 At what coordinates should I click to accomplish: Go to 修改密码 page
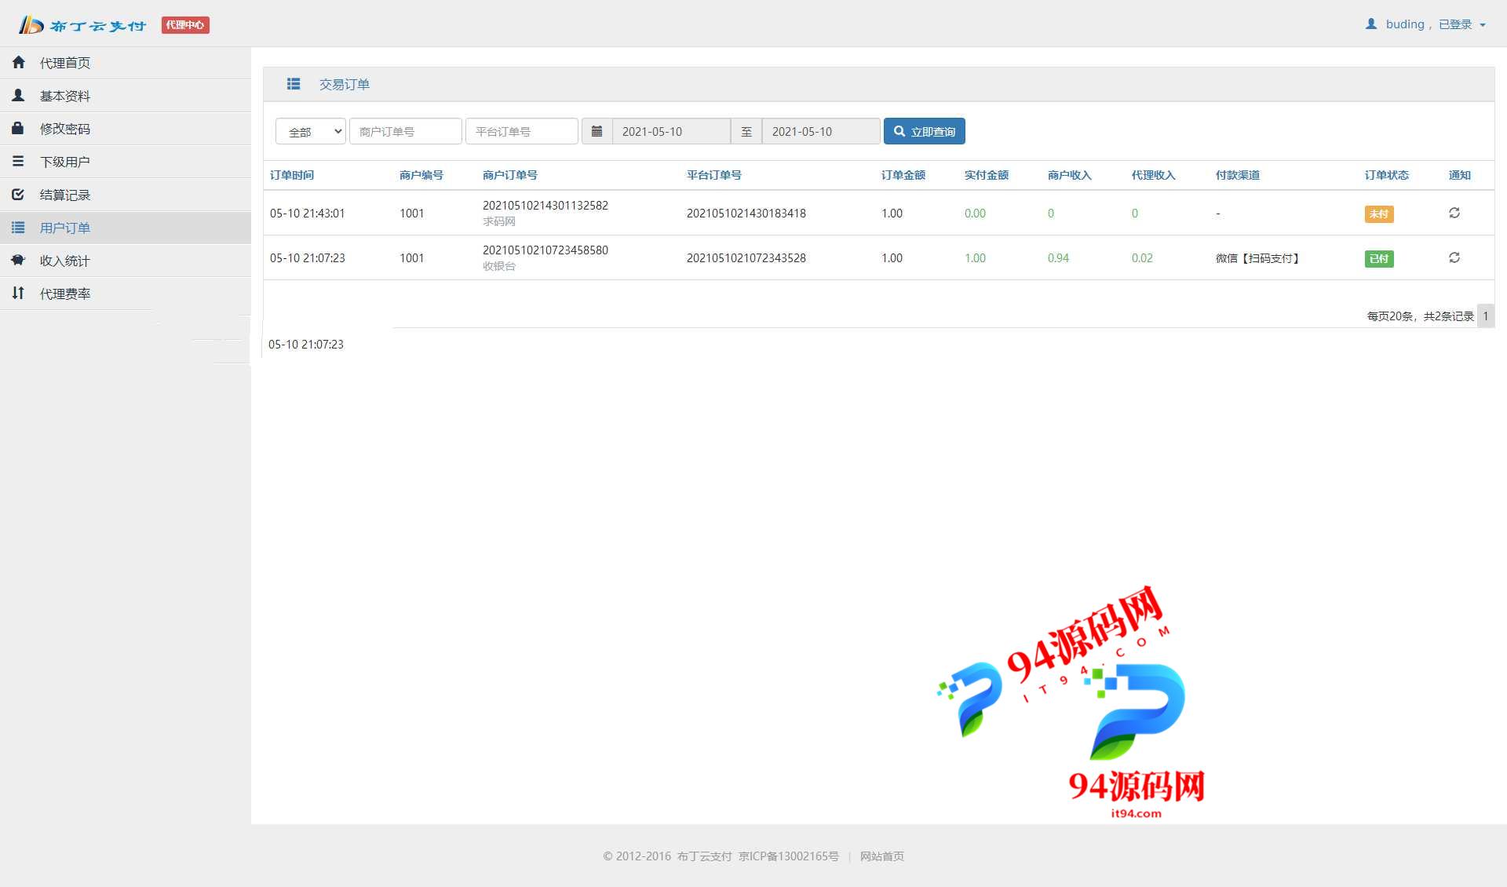point(126,129)
